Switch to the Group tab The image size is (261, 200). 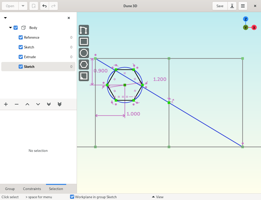(10, 189)
